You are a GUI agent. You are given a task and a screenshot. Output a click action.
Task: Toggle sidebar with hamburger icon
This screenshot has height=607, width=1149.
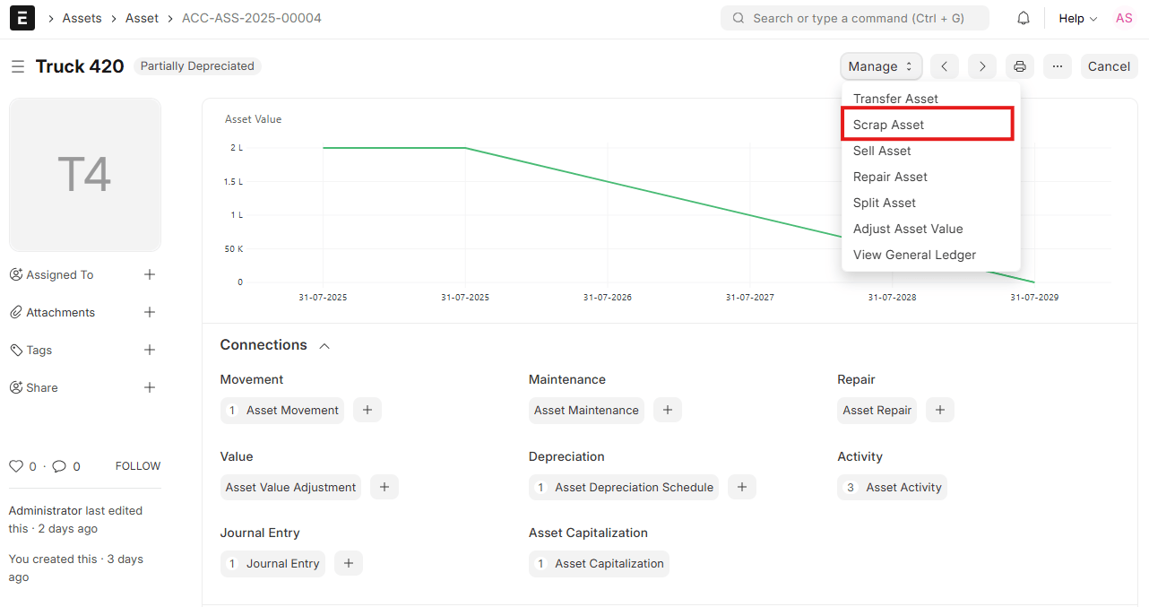[17, 66]
